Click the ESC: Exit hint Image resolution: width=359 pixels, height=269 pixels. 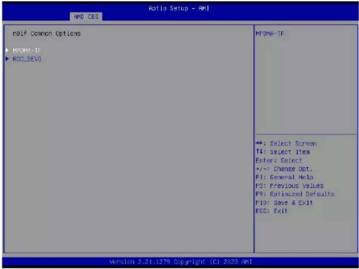pyautogui.click(x=271, y=211)
